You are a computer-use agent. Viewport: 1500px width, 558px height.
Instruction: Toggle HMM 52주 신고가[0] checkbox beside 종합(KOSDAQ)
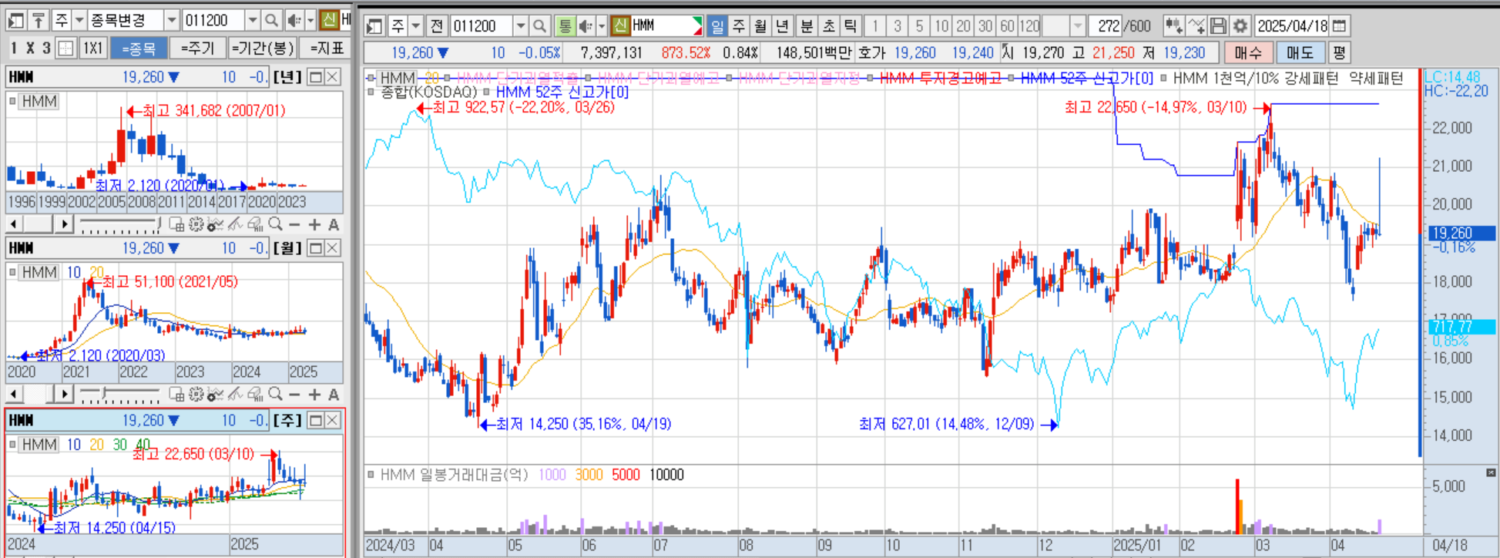(487, 92)
